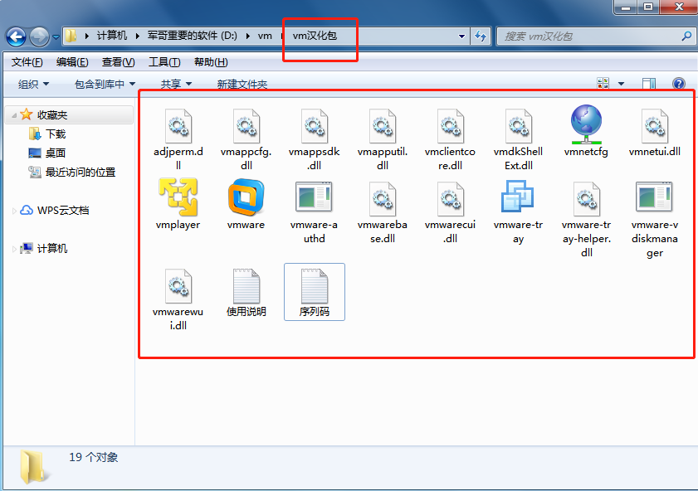Open the view options dropdown arrow

pyautogui.click(x=622, y=84)
